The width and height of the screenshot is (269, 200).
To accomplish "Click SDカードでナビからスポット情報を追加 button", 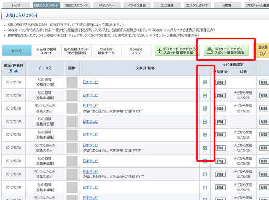I will pos(177,51).
